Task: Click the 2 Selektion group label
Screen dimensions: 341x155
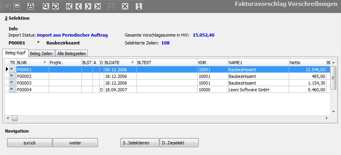Action: pos(17,18)
